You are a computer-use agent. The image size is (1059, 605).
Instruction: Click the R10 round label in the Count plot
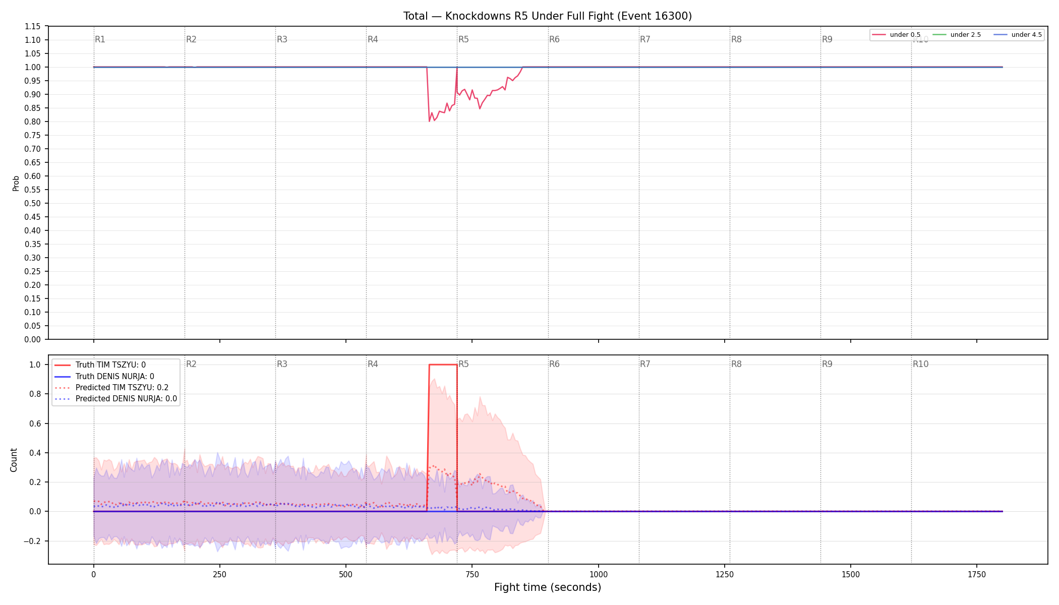tap(920, 364)
